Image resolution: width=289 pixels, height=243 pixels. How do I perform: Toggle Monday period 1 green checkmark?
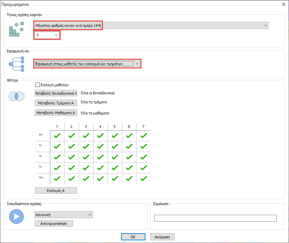coord(57,136)
